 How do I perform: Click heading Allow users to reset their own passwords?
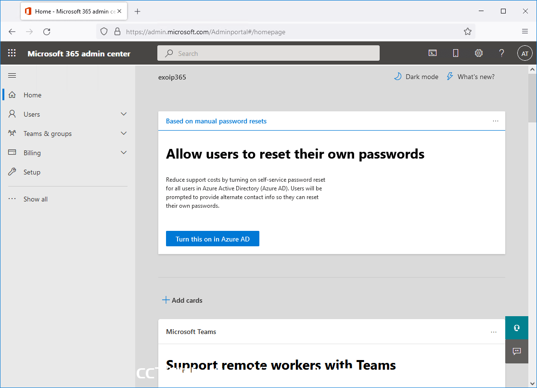295,154
